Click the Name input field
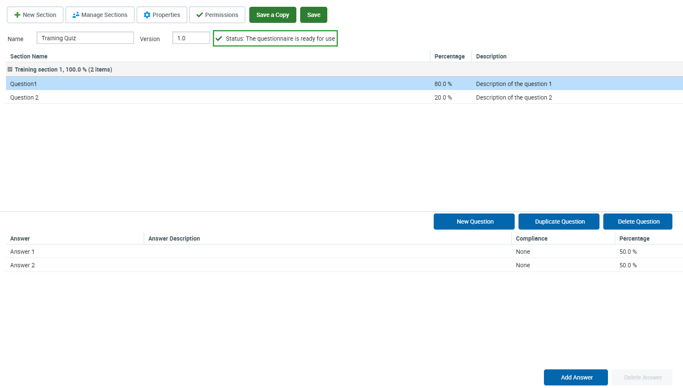Screen dimensions: 683x388 85,38
